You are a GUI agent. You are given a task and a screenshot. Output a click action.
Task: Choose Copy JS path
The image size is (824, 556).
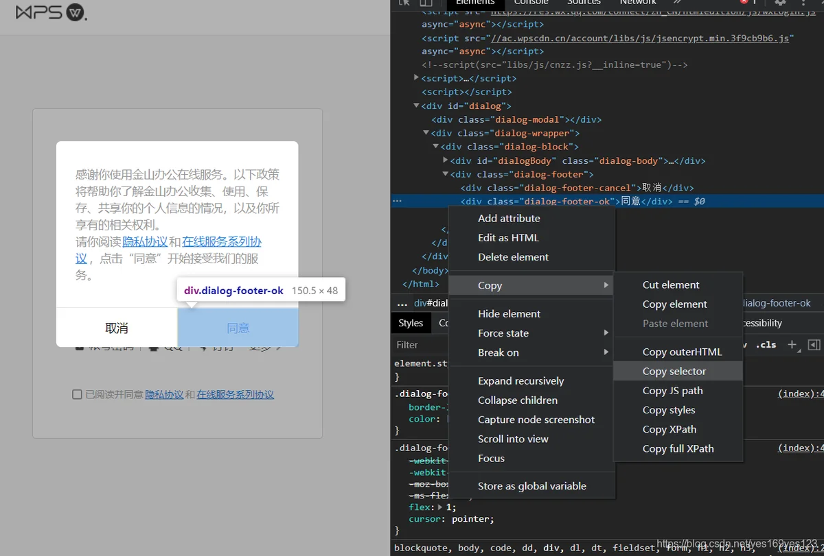pos(678,390)
